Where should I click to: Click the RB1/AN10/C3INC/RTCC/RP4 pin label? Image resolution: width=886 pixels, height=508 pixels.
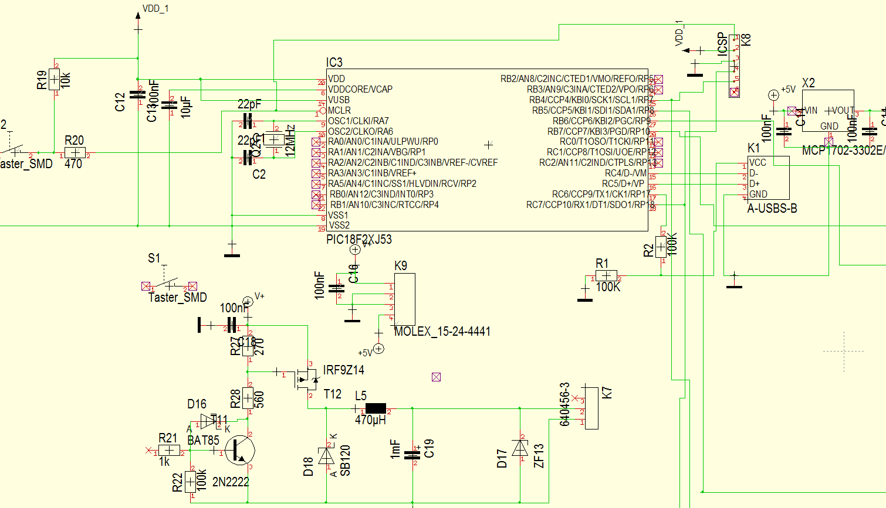coord(384,204)
